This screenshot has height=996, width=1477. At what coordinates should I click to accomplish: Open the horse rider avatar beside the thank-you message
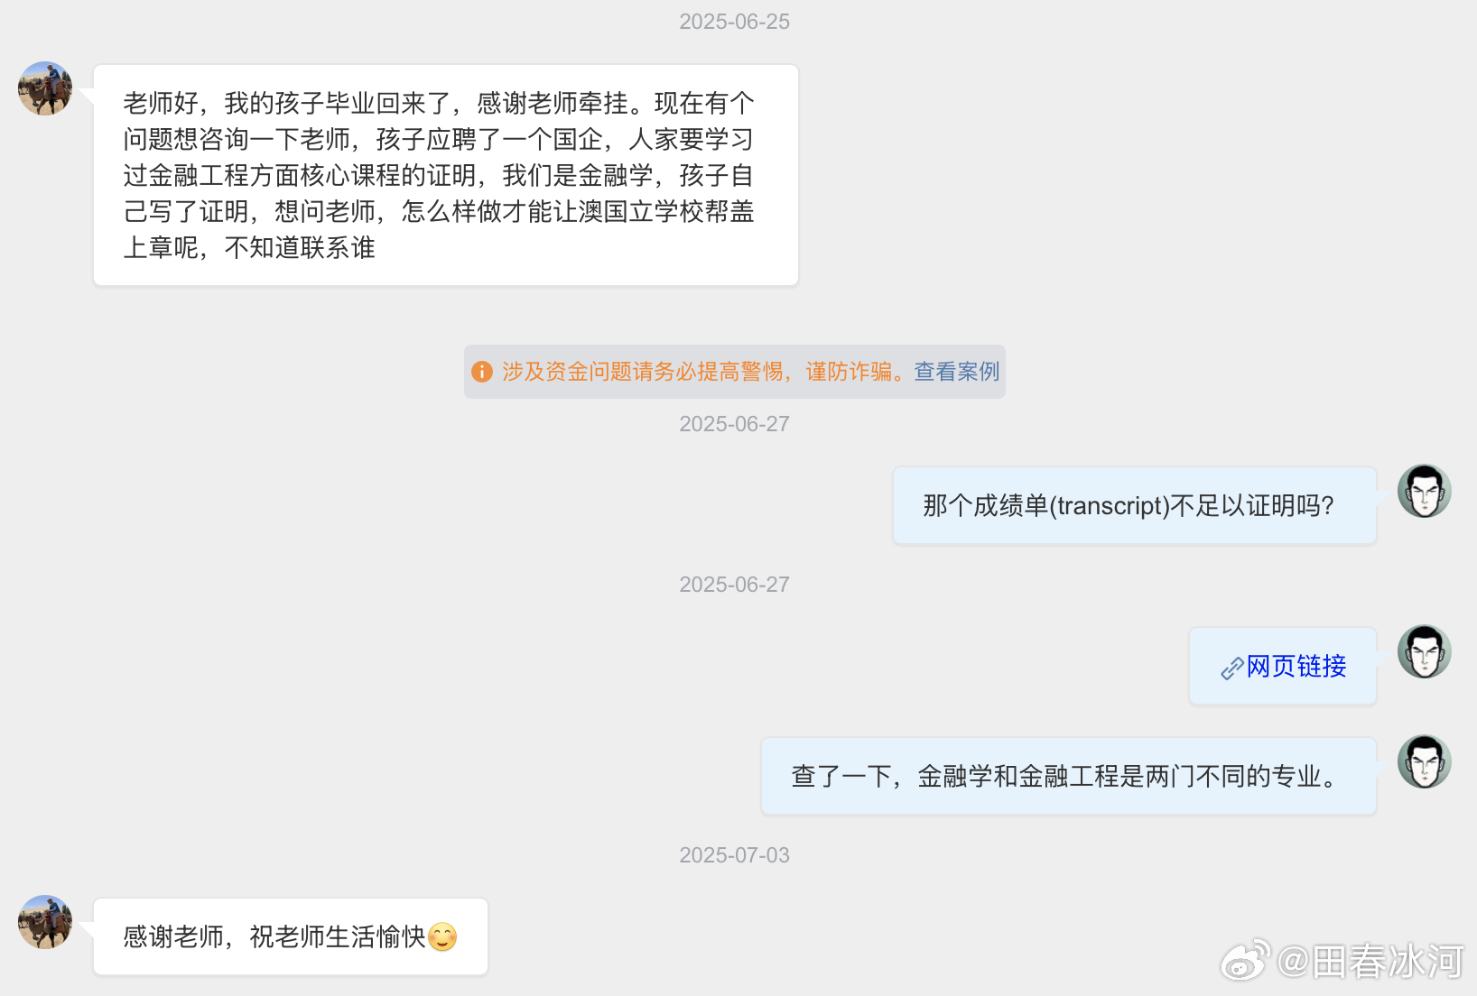[45, 922]
